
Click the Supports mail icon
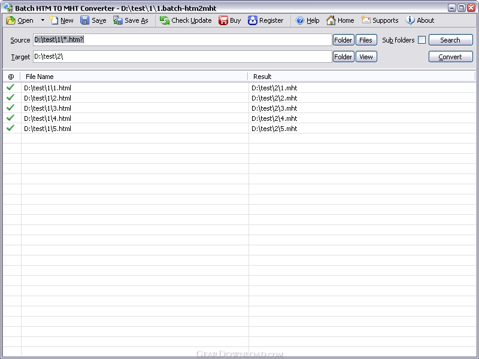[x=365, y=20]
